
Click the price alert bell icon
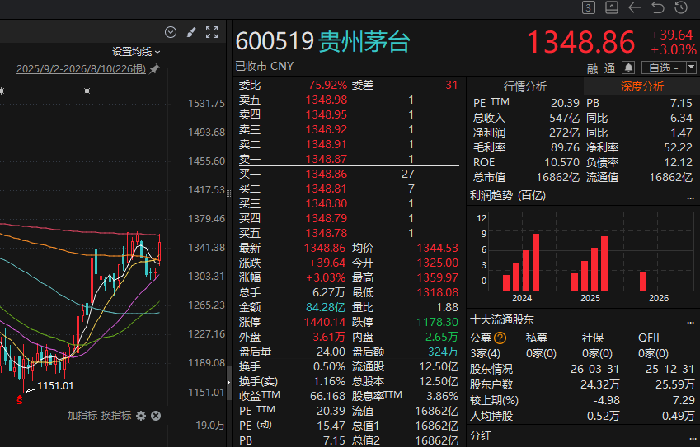tap(628, 68)
